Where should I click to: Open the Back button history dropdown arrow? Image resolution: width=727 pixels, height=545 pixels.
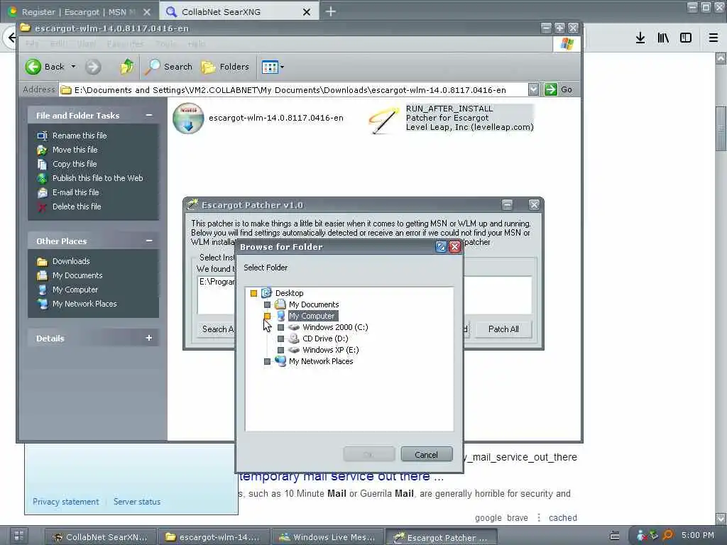point(73,67)
